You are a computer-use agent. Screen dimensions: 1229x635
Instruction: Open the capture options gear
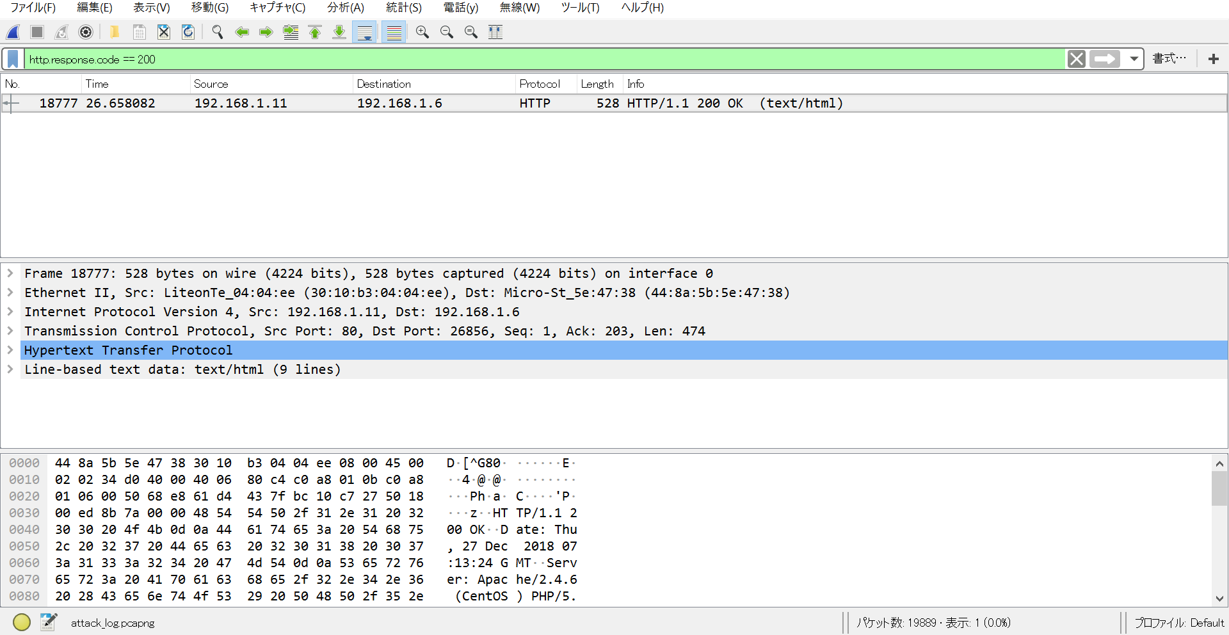click(x=85, y=32)
